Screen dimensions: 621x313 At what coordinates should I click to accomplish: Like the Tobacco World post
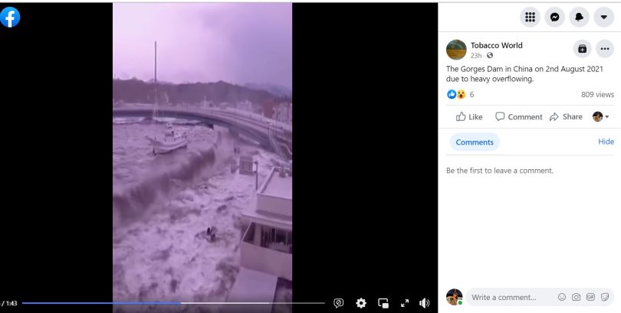click(469, 117)
